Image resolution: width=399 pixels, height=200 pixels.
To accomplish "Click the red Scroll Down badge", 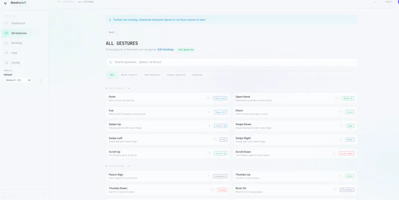I will (347, 153).
